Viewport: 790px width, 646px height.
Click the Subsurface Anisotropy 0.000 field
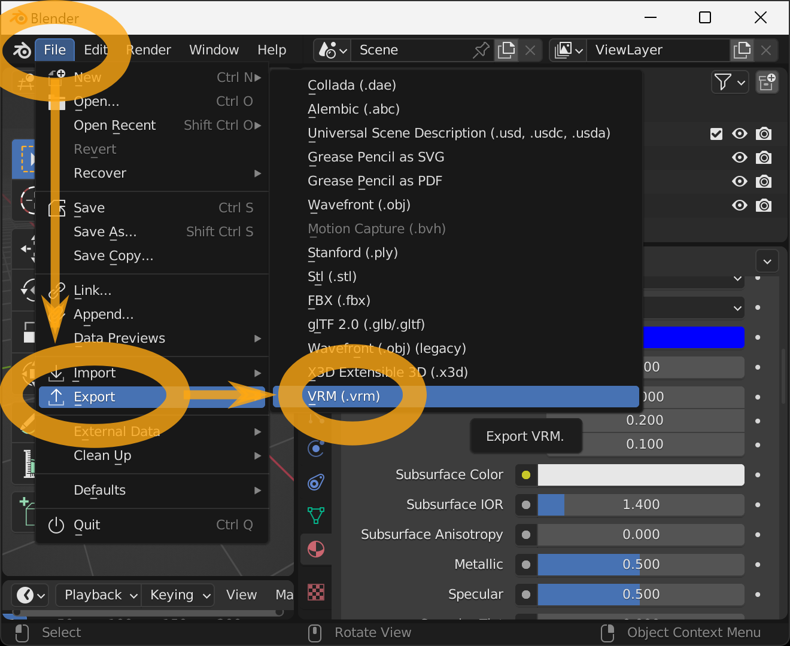tap(641, 535)
